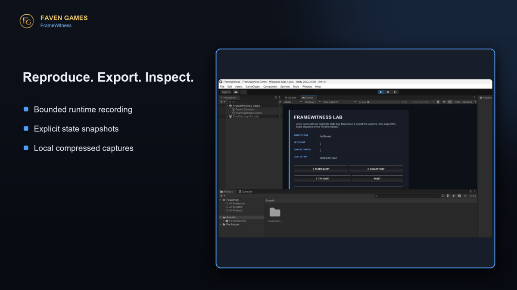
Task: Click the 2 COLLECT KEY button
Action: (x=376, y=169)
